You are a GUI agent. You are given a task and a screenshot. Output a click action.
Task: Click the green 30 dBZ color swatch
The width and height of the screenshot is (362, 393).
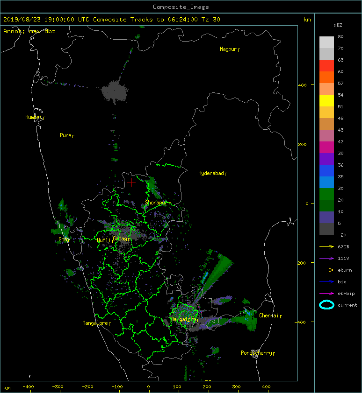326,194
